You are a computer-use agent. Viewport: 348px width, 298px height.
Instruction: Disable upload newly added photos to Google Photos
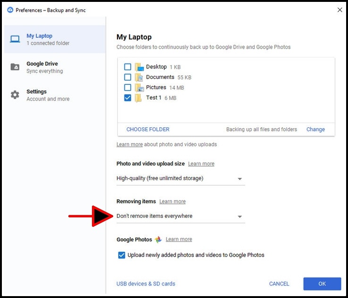(122, 255)
